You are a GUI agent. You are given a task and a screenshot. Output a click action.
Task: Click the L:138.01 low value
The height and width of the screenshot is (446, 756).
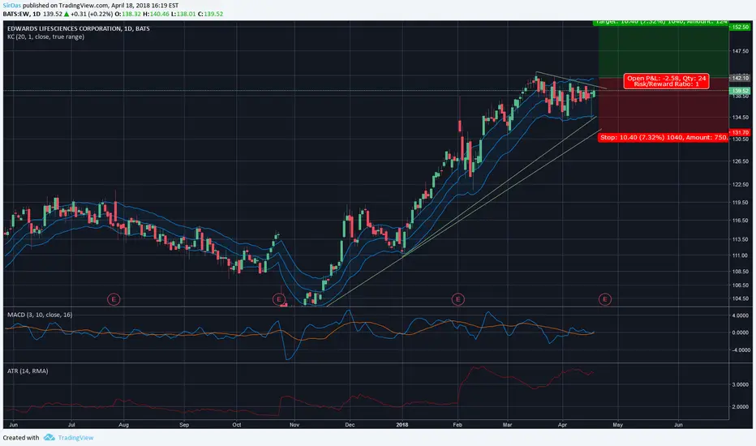click(183, 14)
